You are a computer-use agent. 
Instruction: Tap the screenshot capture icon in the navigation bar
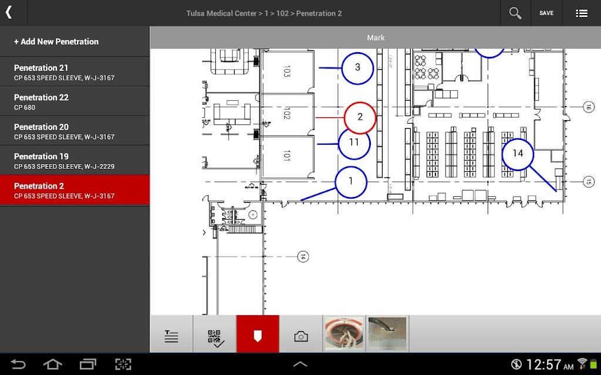[123, 364]
